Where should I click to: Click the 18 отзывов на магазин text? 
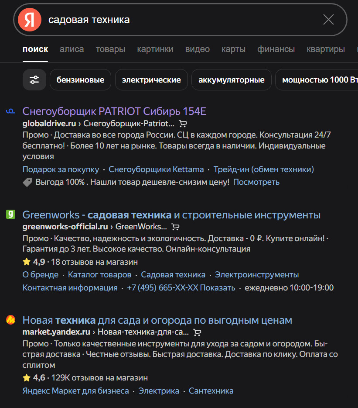tap(95, 262)
